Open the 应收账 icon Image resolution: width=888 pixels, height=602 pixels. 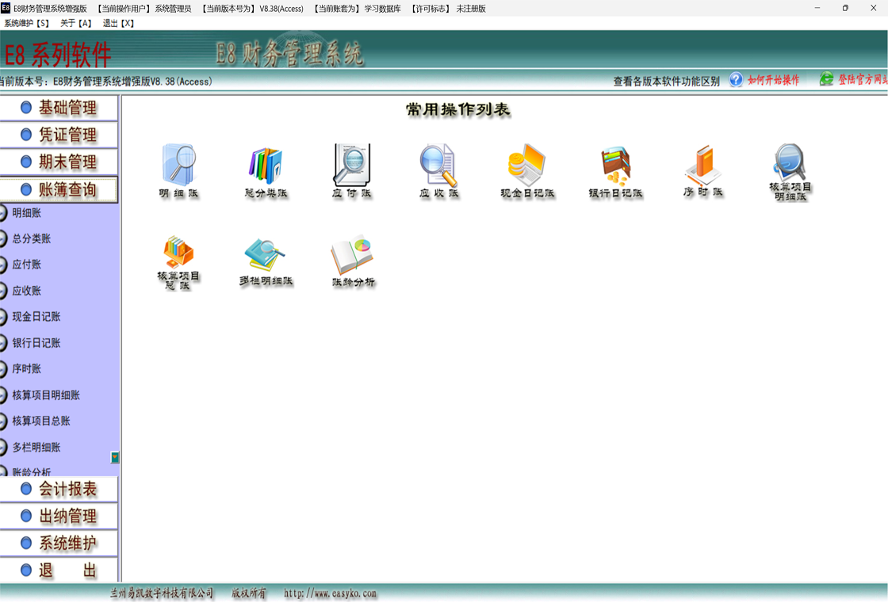[438, 166]
